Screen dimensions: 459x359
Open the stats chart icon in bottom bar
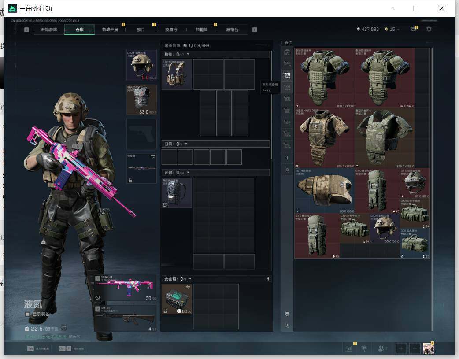(349, 348)
